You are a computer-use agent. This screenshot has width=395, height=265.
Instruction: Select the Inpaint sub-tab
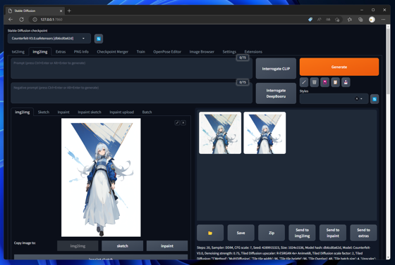[63, 112]
